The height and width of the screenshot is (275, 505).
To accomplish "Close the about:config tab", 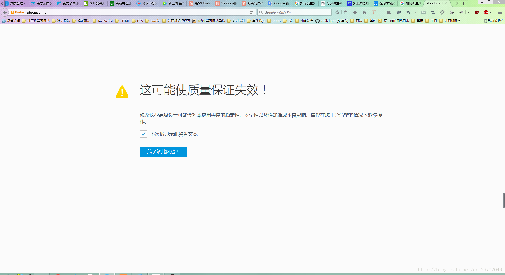I will coord(446,3).
